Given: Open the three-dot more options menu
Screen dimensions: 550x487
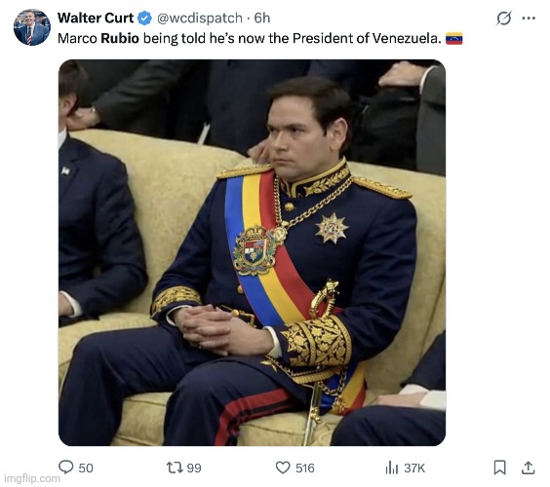Looking at the screenshot, I should click(x=529, y=19).
